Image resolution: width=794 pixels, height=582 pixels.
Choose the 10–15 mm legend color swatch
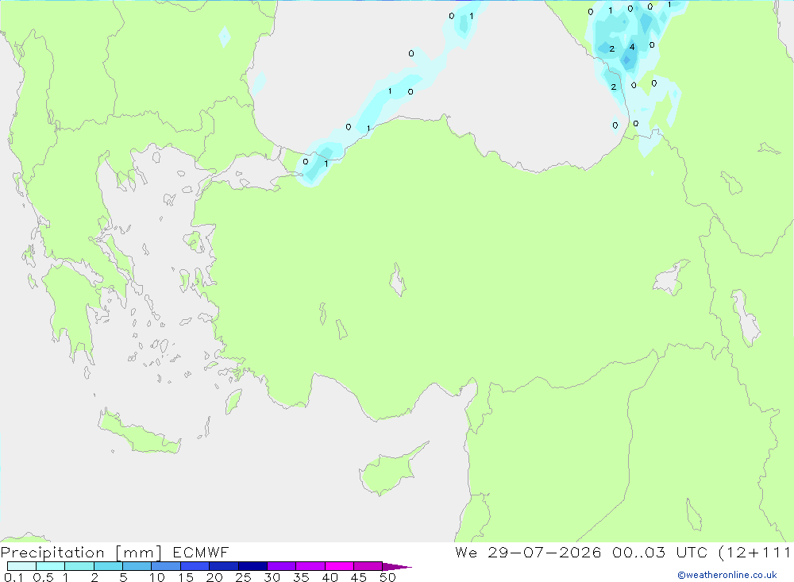pos(166,566)
